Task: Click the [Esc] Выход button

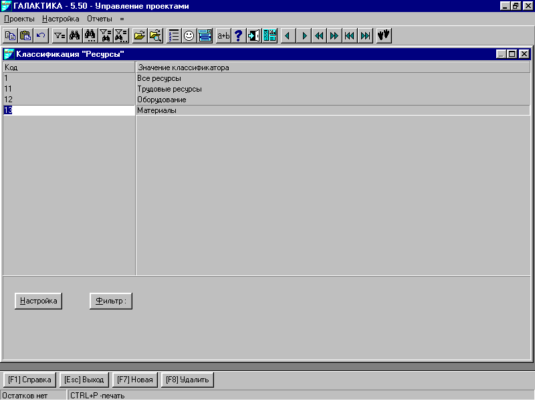Action: pos(84,380)
